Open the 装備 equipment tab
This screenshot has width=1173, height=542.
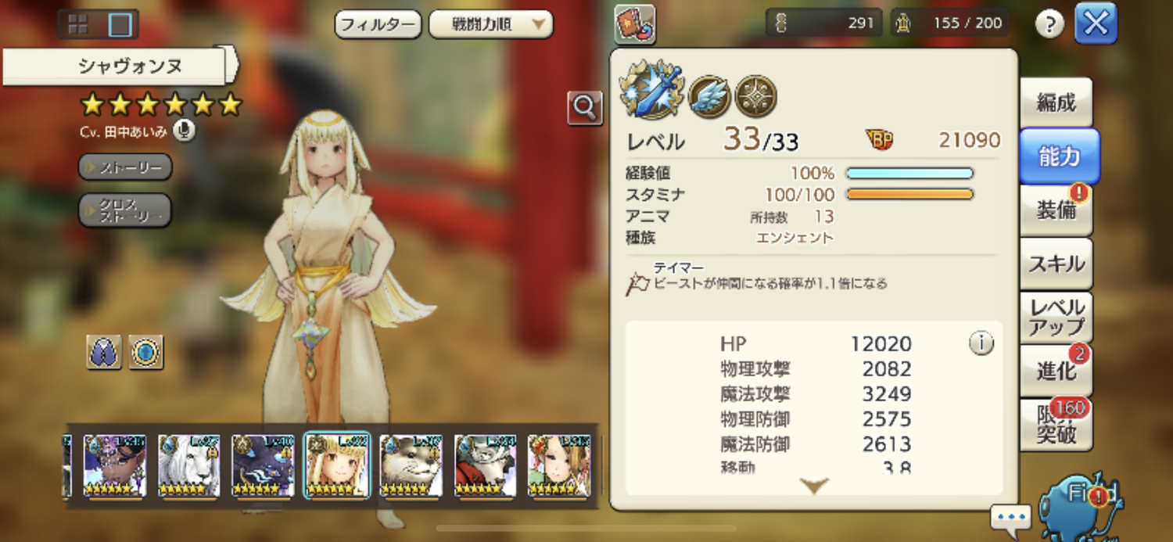click(1056, 210)
